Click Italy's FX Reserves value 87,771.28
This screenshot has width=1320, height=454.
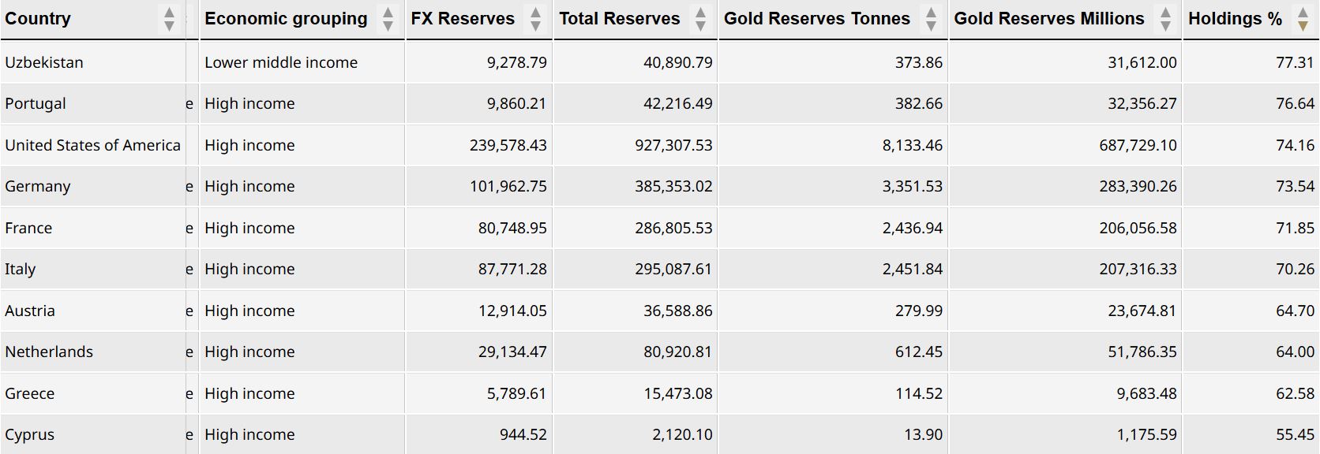tap(512, 270)
